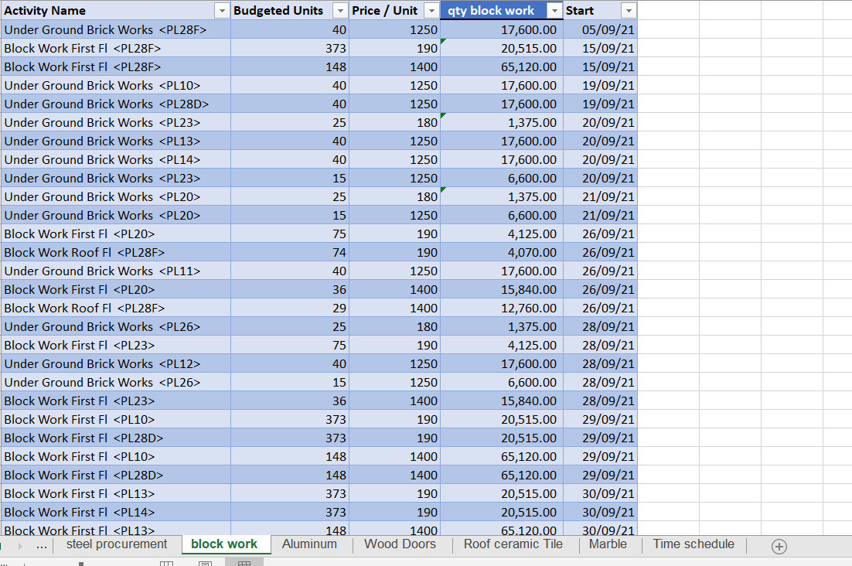Select Page Layout view icon
The width and height of the screenshot is (852, 566).
pyautogui.click(x=206, y=563)
